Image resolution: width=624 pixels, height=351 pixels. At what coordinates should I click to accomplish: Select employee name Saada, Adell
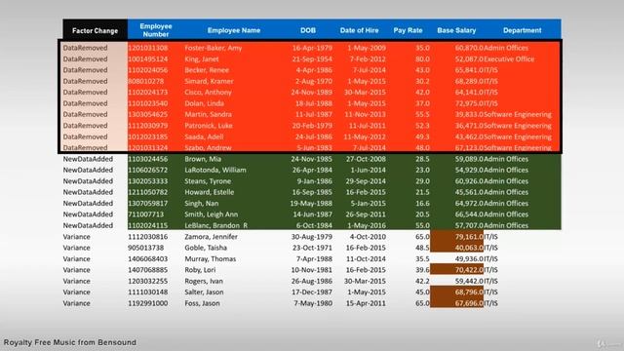(204, 136)
